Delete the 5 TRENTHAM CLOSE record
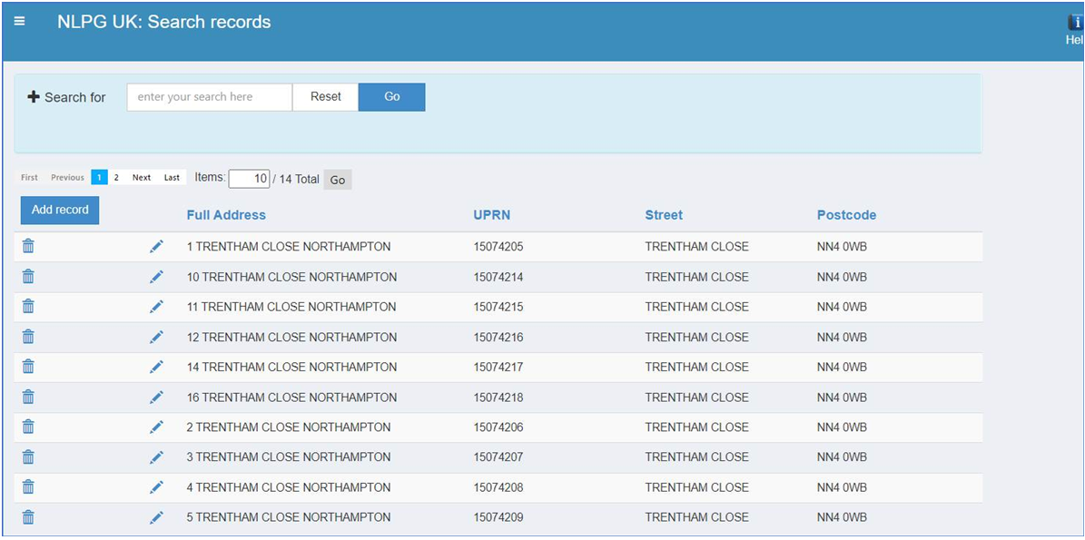This screenshot has height=540, width=1085. (x=28, y=517)
